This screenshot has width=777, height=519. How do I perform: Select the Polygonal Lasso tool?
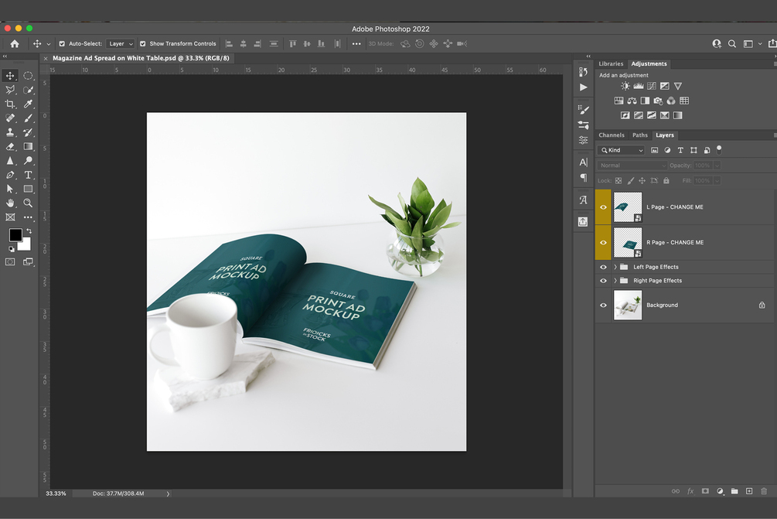pyautogui.click(x=10, y=90)
